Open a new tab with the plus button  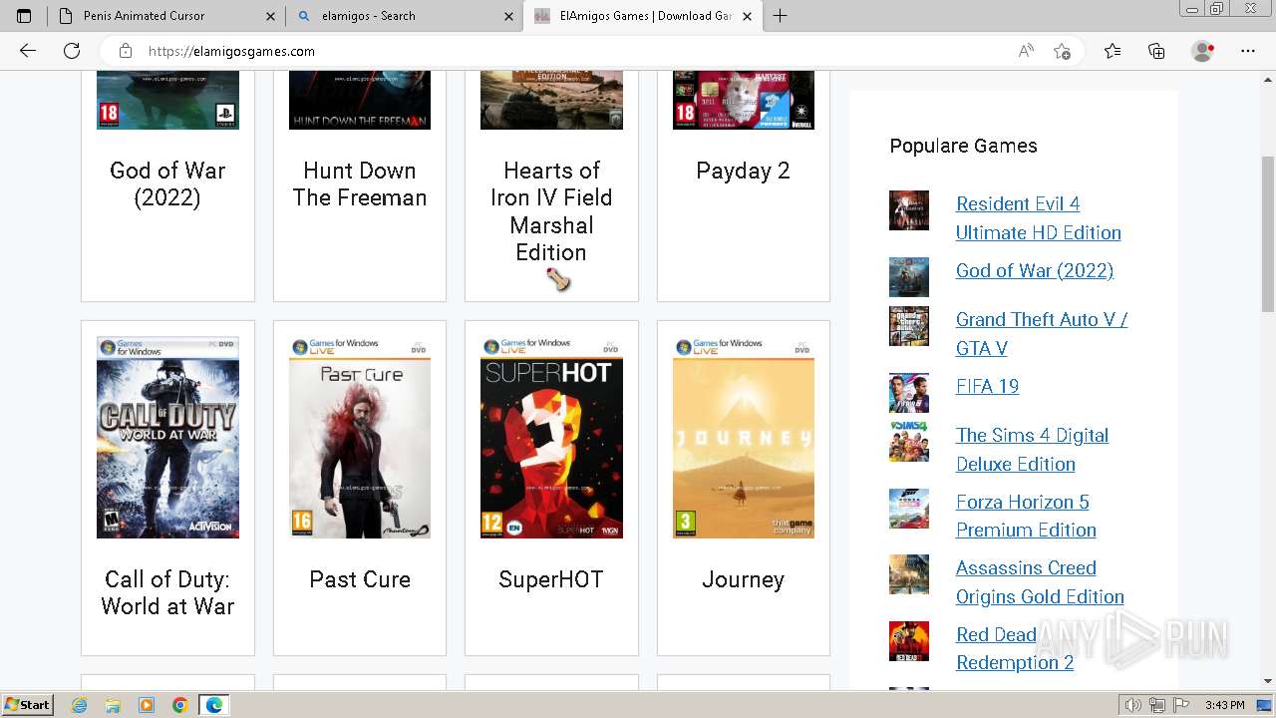pyautogui.click(x=780, y=16)
